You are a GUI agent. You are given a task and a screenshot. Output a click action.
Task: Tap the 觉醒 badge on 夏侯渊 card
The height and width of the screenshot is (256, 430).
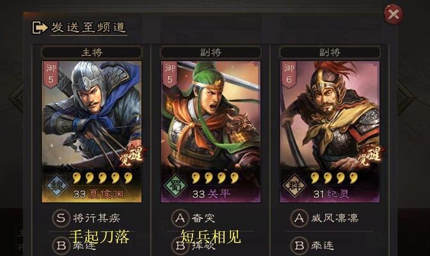(x=132, y=156)
